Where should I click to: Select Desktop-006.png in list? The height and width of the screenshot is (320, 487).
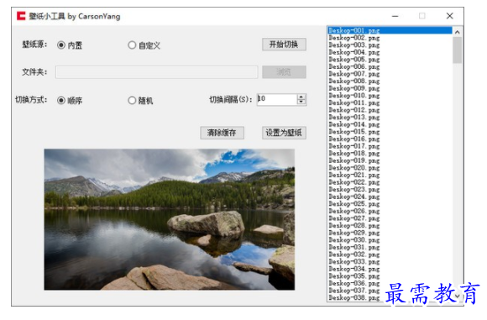click(354, 66)
